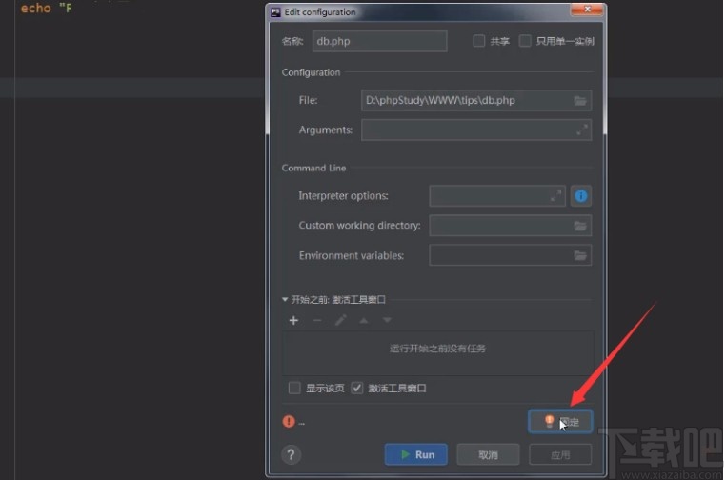Click the 'echo' code line in the editor

[x=47, y=8]
